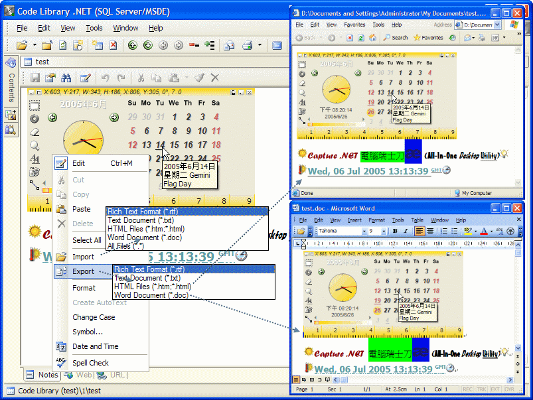Switch to the Notes tab at bottom
This screenshot has height=400, width=533.
42,375
